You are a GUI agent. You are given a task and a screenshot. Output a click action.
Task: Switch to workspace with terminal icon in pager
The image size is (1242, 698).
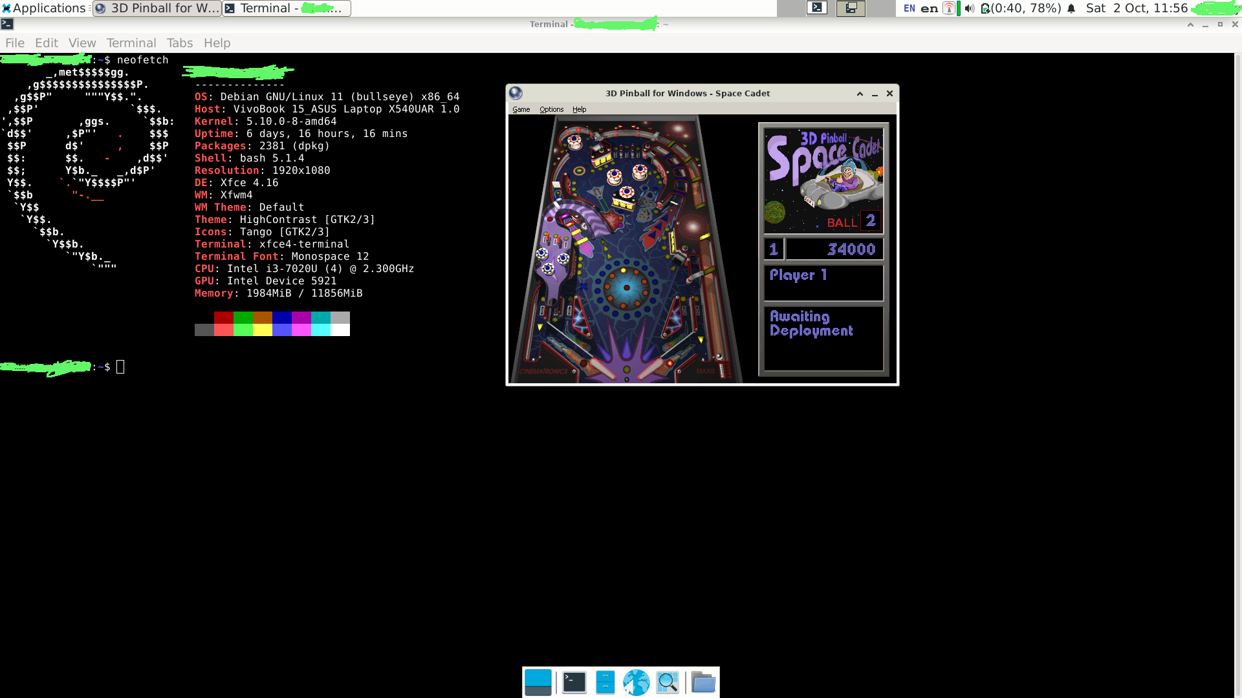pyautogui.click(x=817, y=8)
